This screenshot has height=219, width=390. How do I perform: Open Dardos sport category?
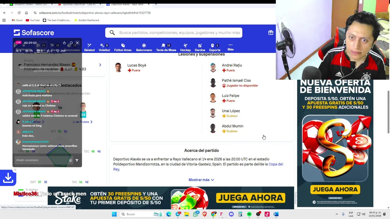coord(200,47)
